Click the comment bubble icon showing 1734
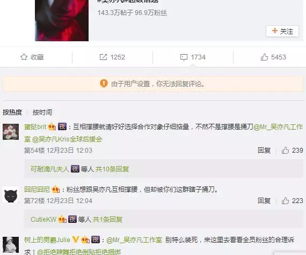Viewport: 306px width, 255px height. 184,57
